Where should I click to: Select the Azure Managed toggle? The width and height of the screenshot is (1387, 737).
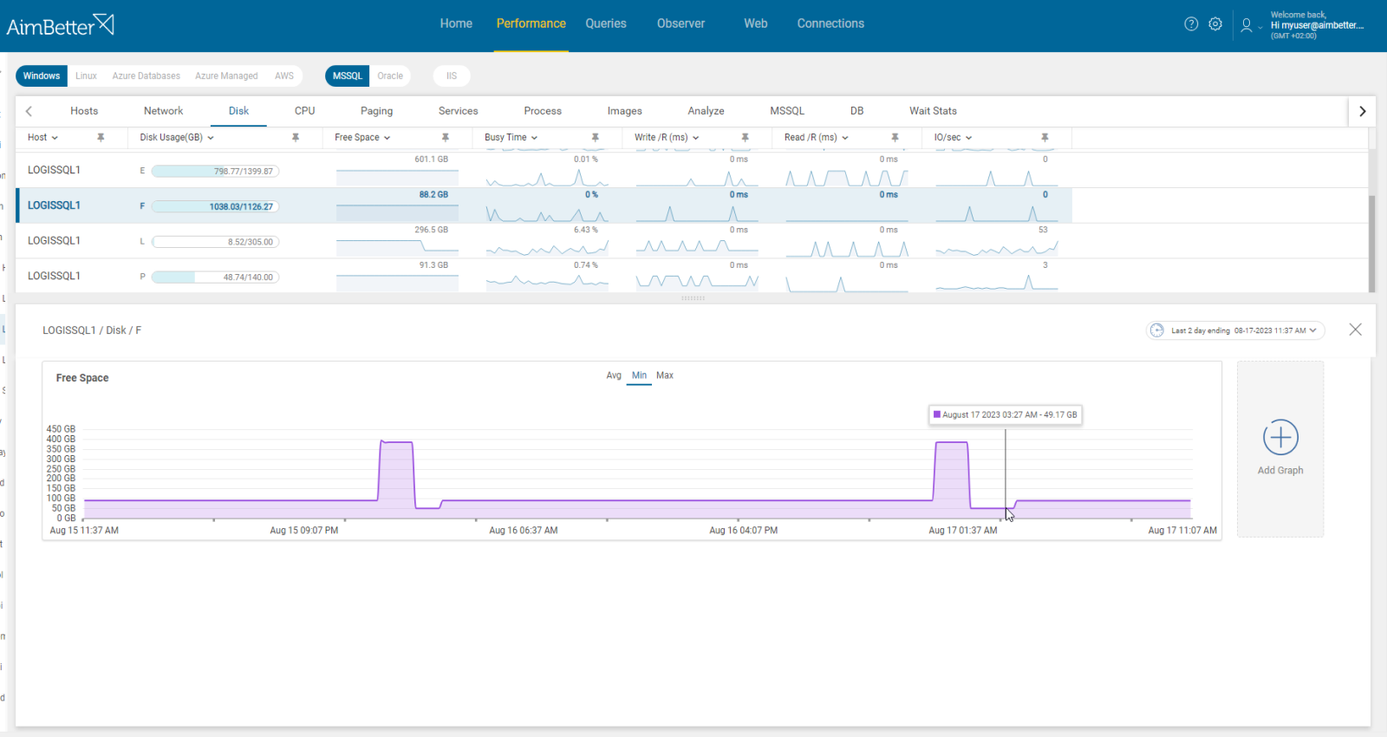point(226,76)
